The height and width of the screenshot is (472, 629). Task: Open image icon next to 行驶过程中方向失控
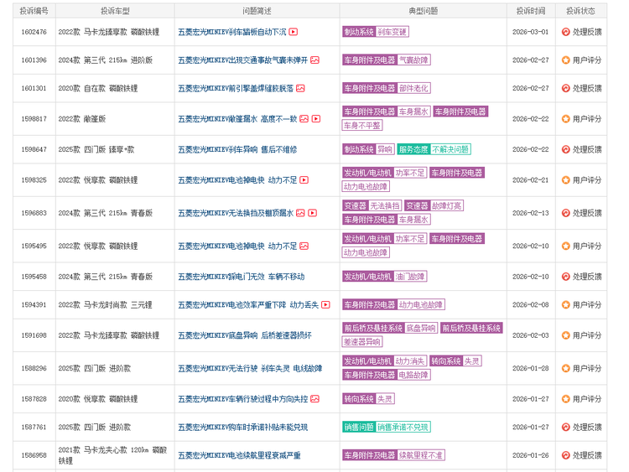tap(314, 399)
